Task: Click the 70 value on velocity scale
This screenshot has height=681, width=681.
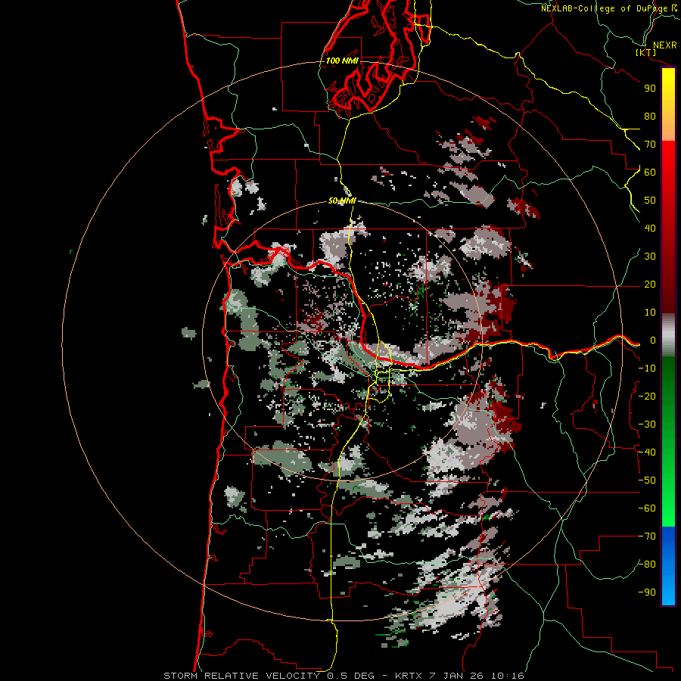Action: point(650,145)
